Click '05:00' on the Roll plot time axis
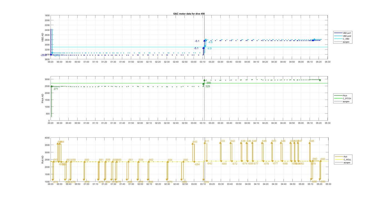389x204 pixels. tap(301, 184)
